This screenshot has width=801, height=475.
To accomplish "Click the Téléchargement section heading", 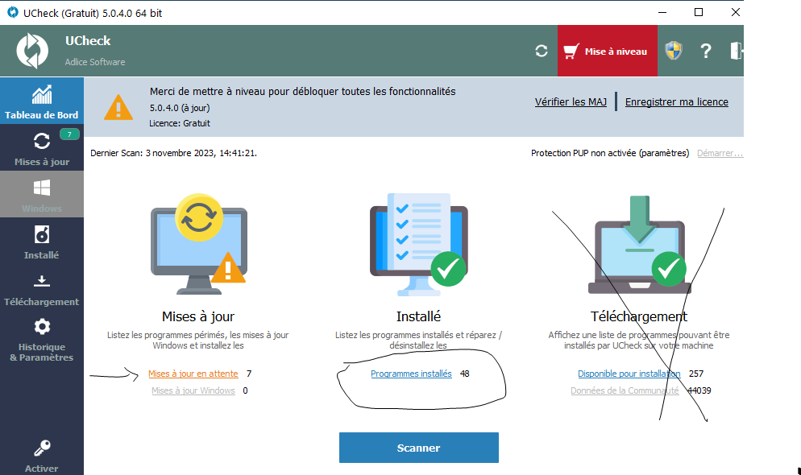I will tap(639, 316).
